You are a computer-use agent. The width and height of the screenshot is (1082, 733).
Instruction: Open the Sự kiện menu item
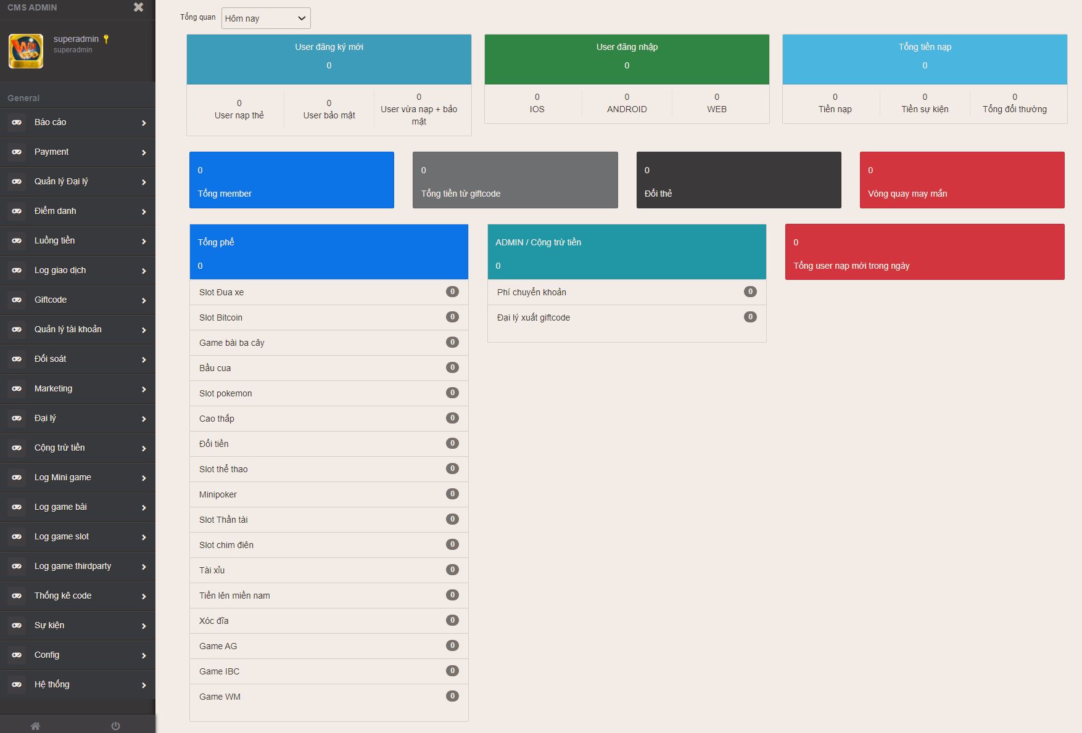[x=78, y=626]
